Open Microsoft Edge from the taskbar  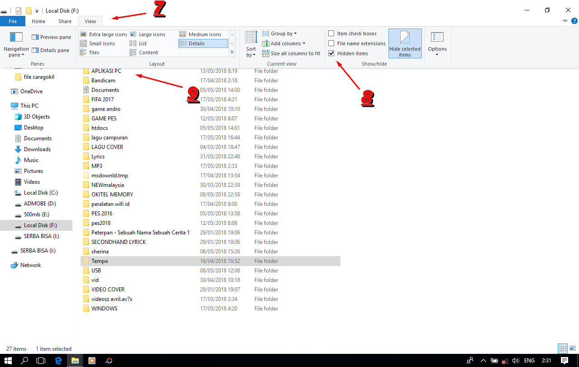[x=58, y=361]
